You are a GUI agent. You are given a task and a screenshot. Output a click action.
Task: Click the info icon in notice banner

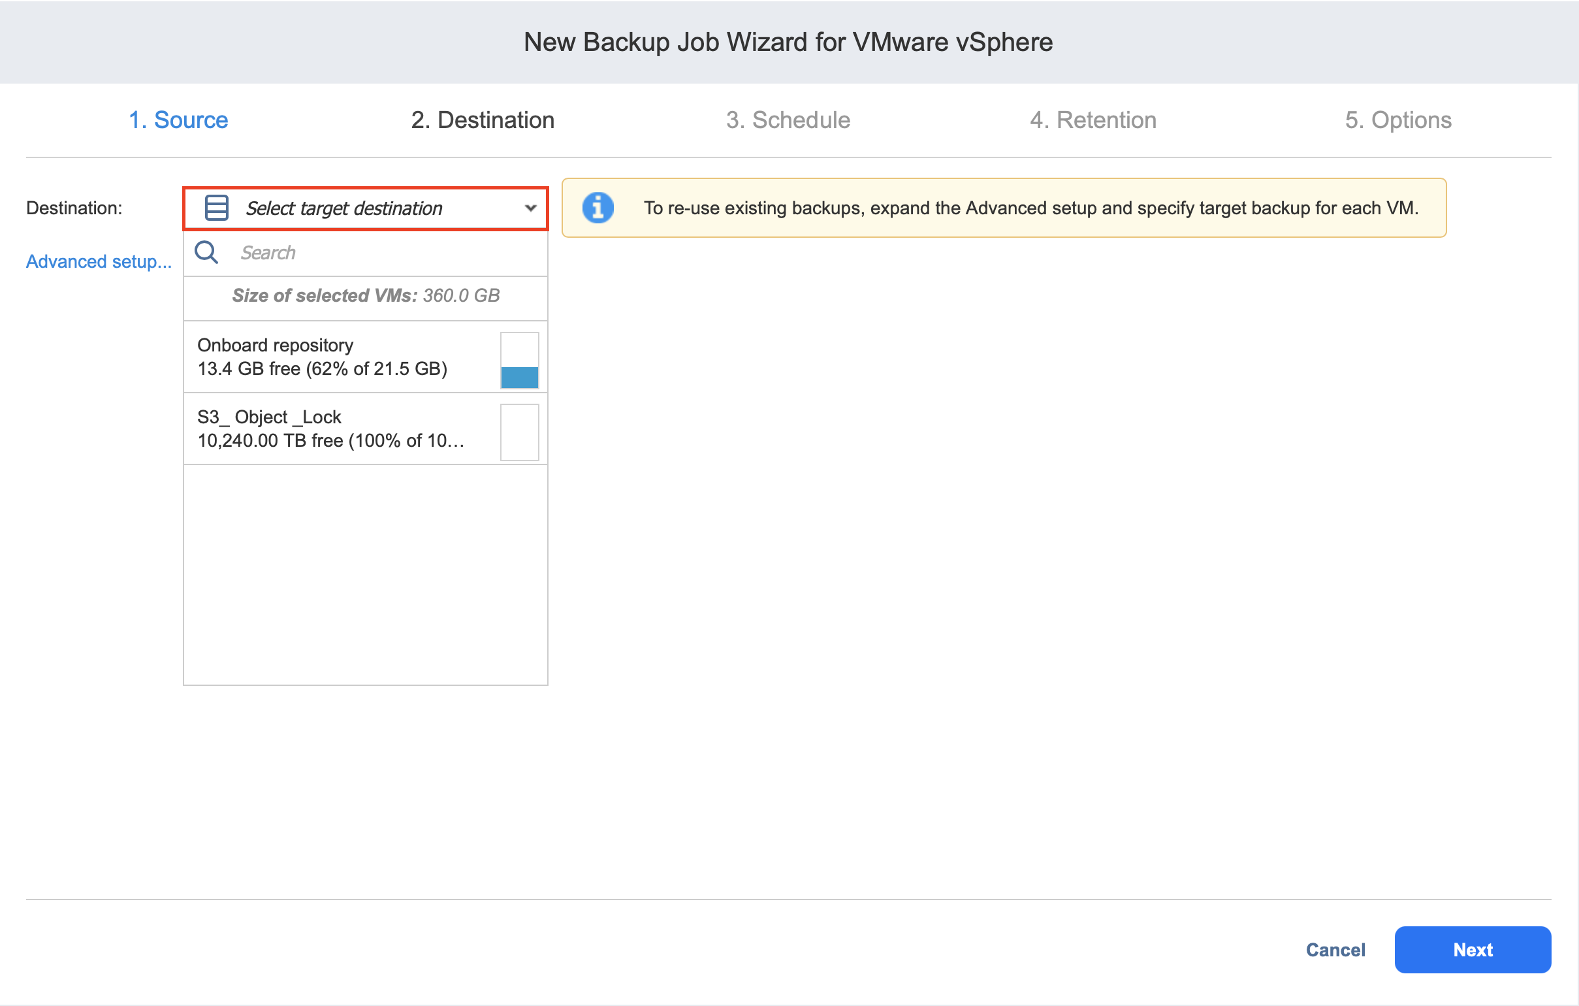(598, 208)
